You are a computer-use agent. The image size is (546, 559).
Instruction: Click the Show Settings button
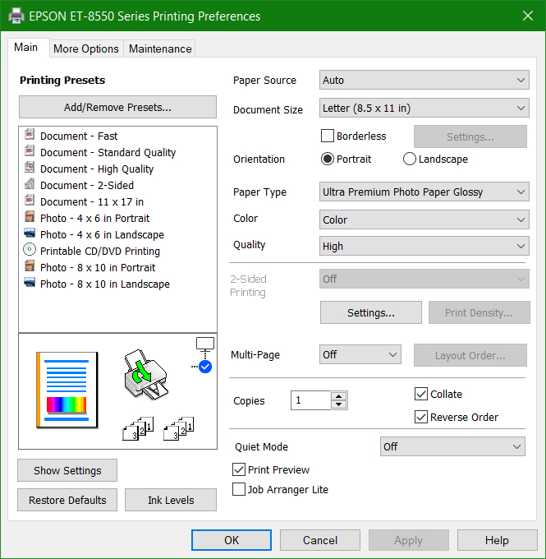(x=67, y=470)
